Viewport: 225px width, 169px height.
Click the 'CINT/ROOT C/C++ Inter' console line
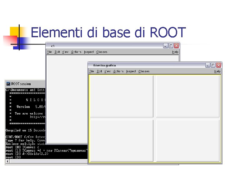pyautogui.click(x=25, y=137)
